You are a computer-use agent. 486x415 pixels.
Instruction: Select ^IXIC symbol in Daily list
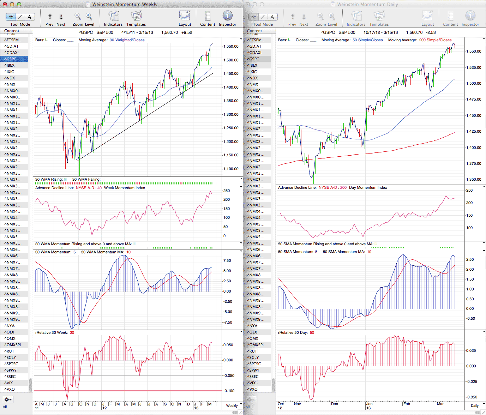coord(257,72)
